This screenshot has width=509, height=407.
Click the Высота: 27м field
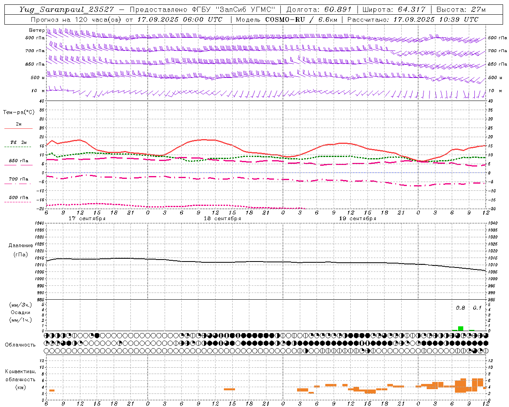click(x=461, y=10)
